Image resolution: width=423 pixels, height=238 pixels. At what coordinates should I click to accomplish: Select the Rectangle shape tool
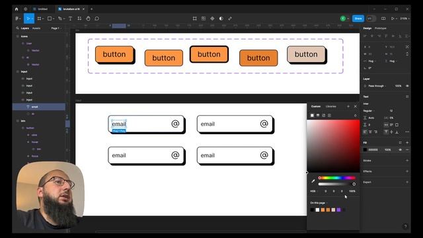[50, 19]
